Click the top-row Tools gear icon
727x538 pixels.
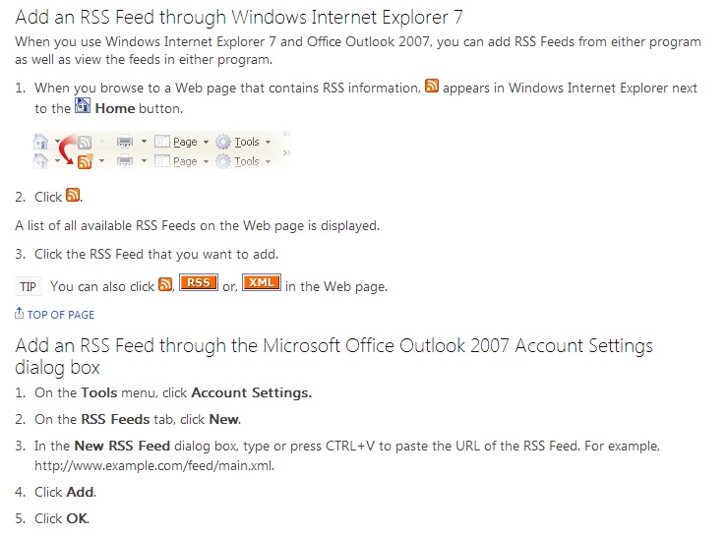pos(223,142)
